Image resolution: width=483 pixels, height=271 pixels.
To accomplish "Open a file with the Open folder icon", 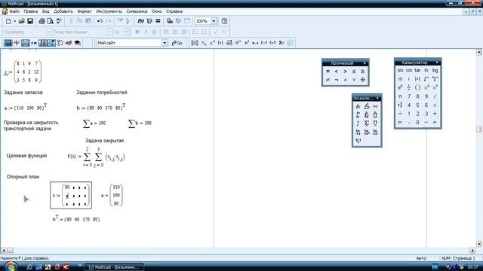I will pos(21,21).
